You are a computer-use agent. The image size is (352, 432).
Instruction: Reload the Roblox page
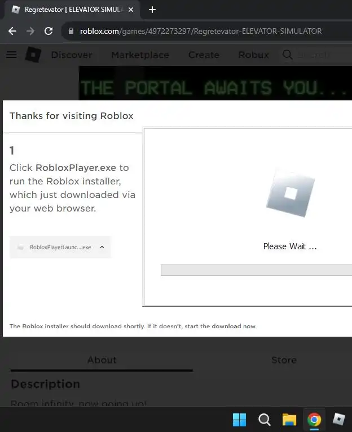(49, 31)
